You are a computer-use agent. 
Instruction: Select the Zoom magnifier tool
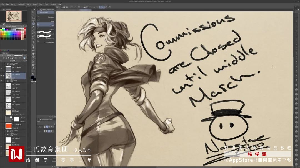click(34, 12)
